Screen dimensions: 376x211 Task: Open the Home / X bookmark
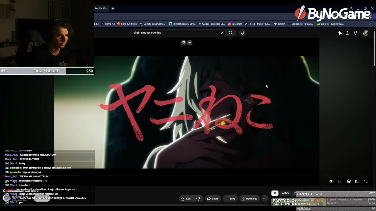pos(108,24)
